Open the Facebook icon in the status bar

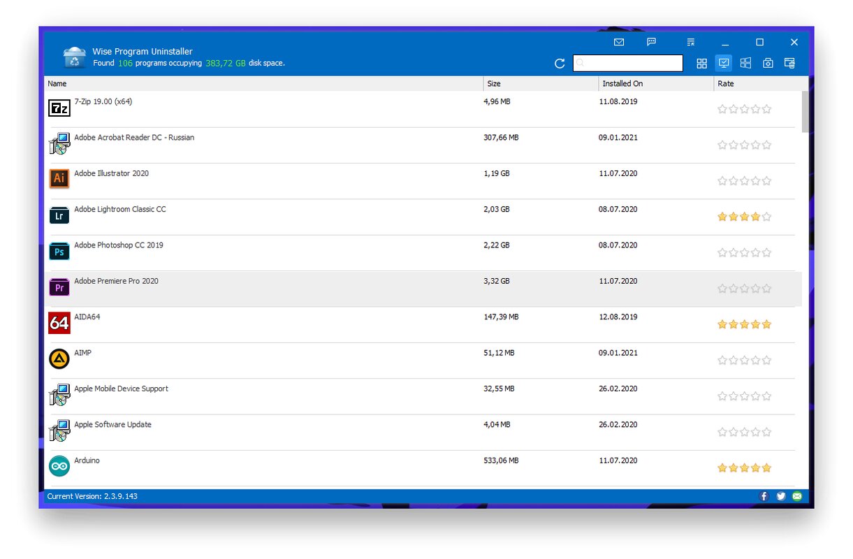(764, 496)
